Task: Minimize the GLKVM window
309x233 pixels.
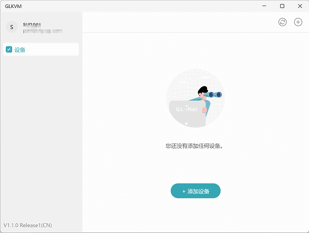Action: 264,6
